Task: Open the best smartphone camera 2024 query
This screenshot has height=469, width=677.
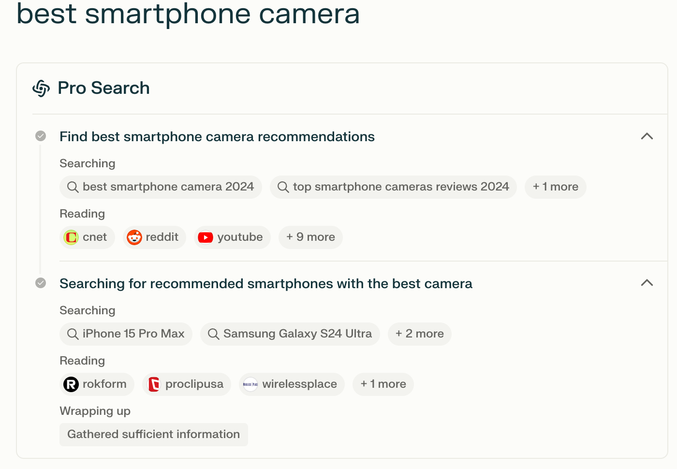Action: click(161, 187)
